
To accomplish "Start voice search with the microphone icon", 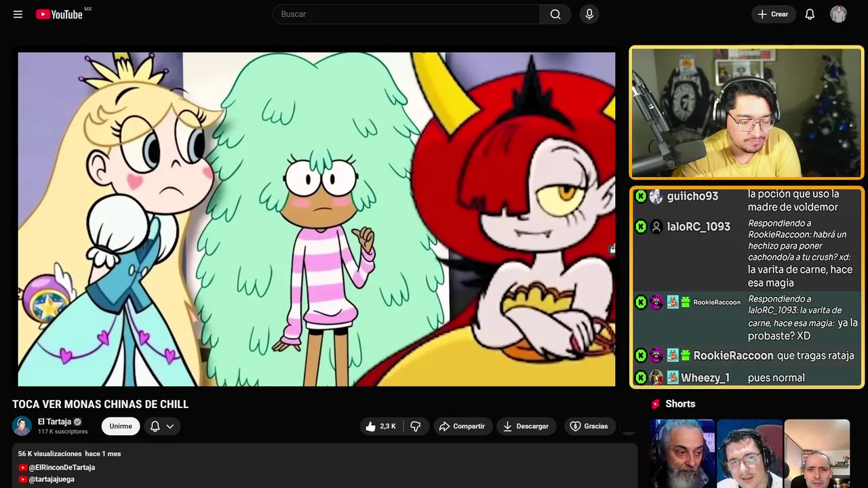I will (589, 14).
